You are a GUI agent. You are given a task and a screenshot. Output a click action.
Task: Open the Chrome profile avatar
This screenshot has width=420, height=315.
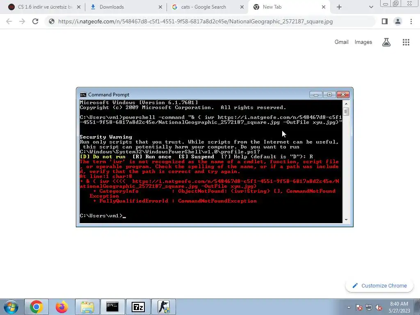click(x=398, y=21)
